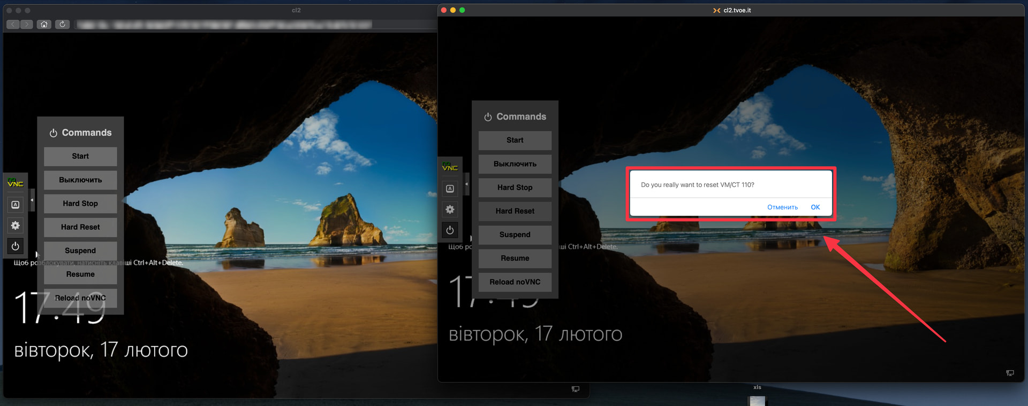Click Reload noVNC in the right Commands panel
This screenshot has width=1028, height=406.
(515, 282)
